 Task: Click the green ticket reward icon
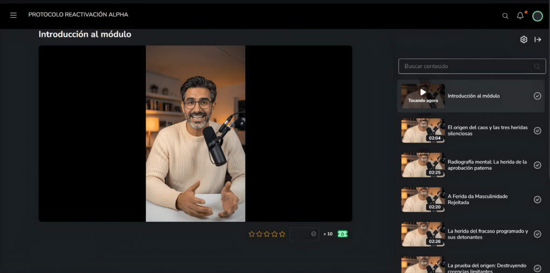[x=343, y=234]
